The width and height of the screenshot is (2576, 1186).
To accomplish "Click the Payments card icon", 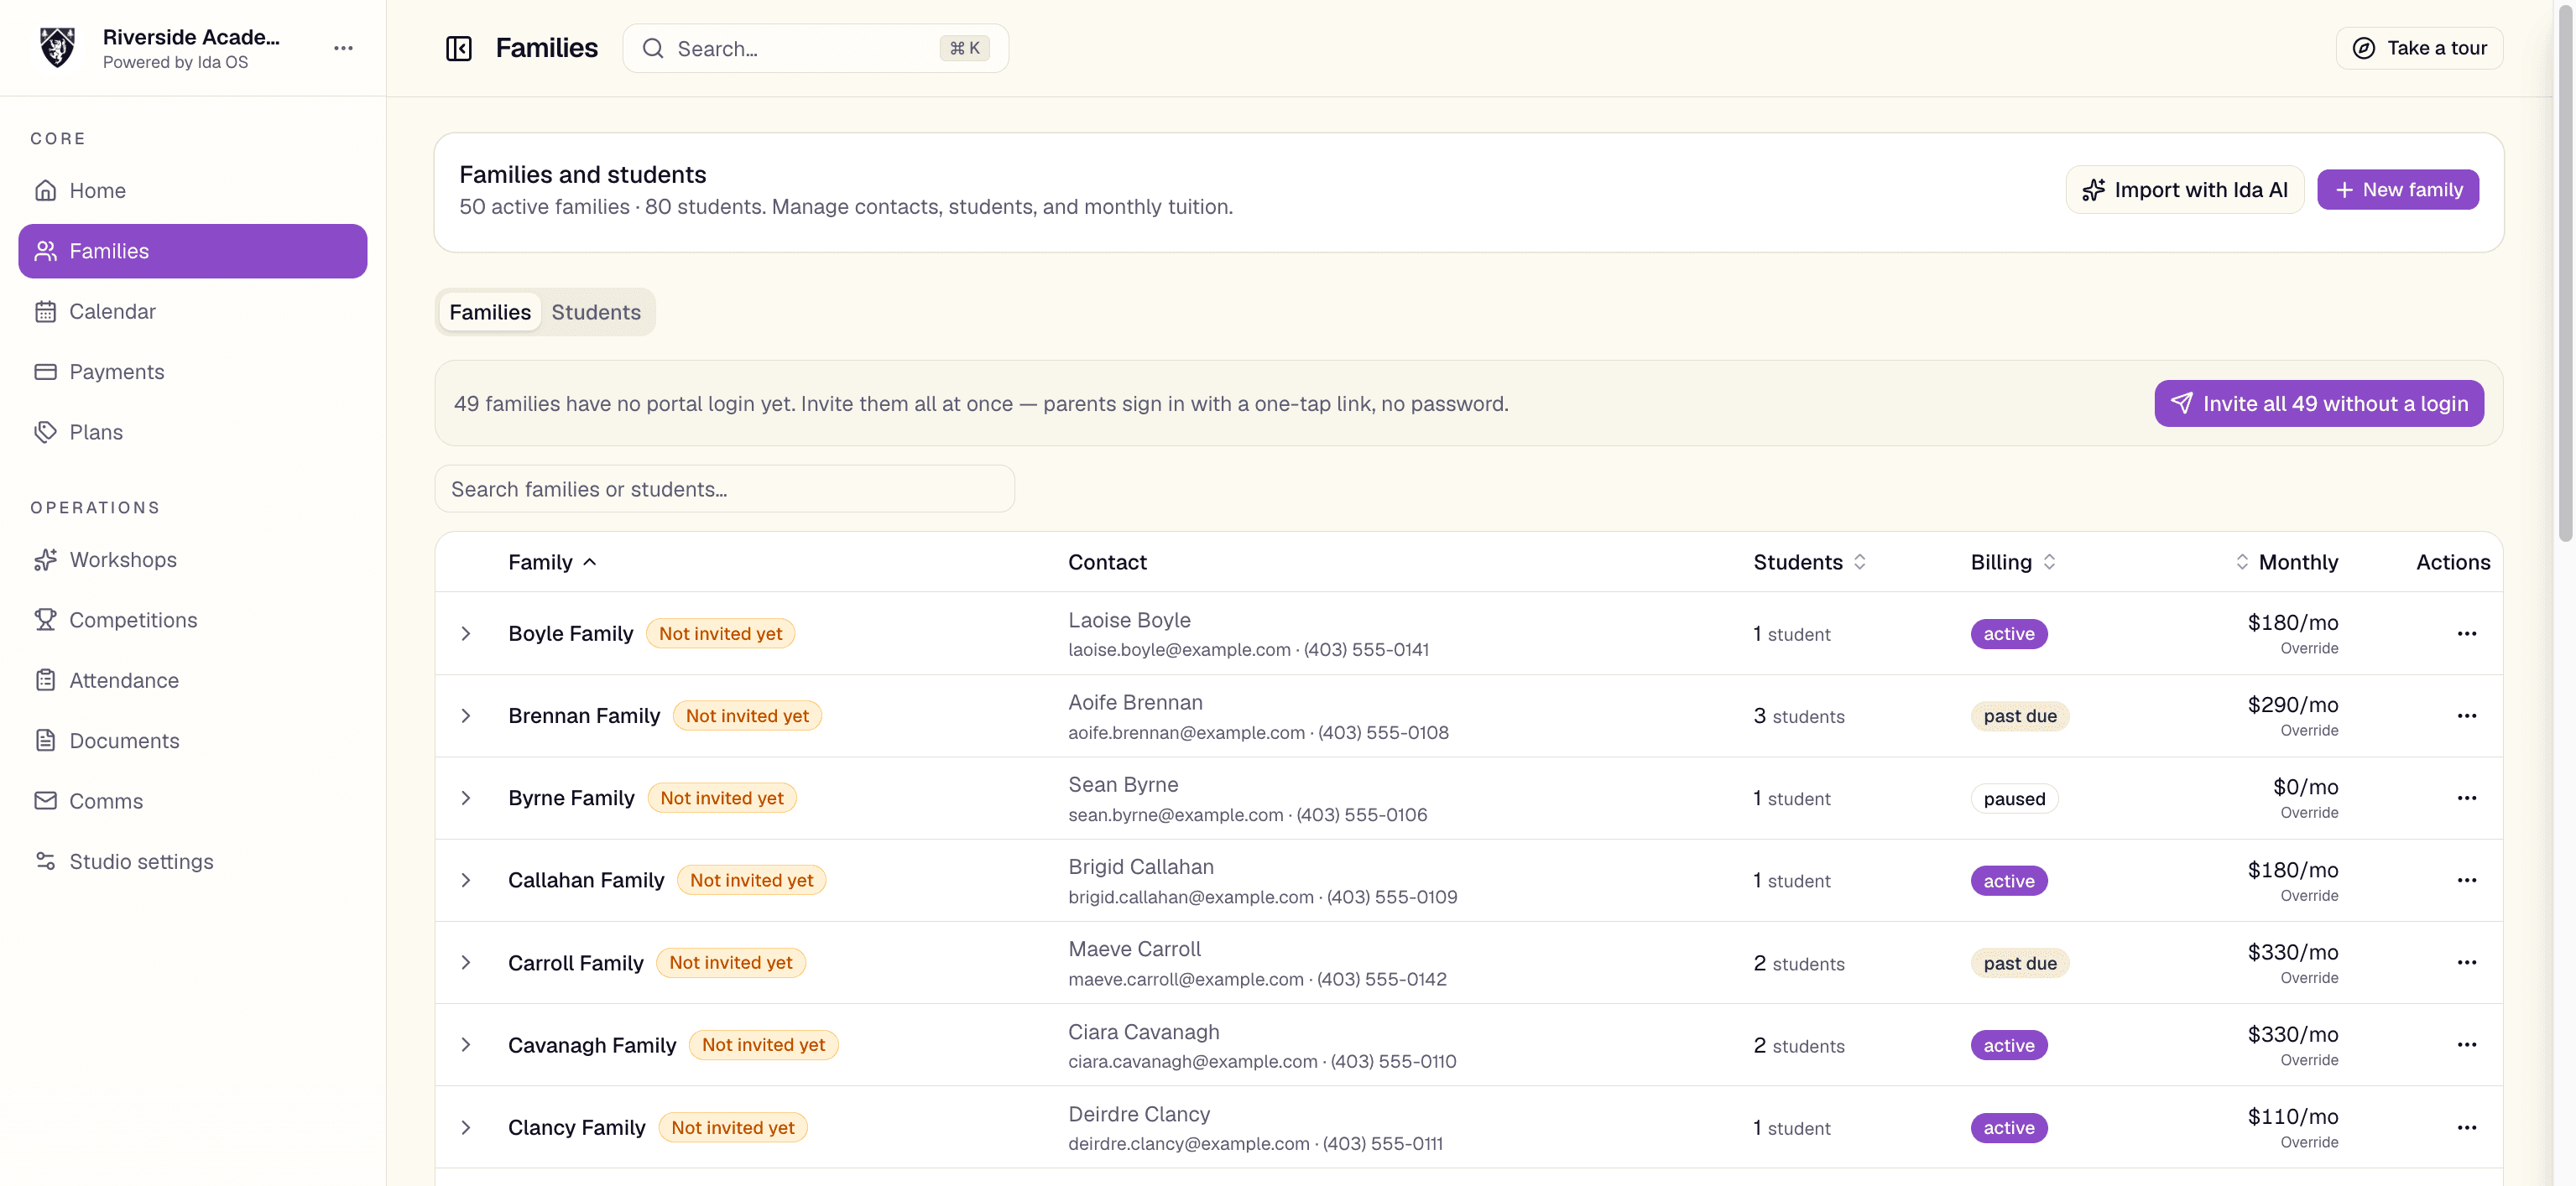I will (x=46, y=372).
